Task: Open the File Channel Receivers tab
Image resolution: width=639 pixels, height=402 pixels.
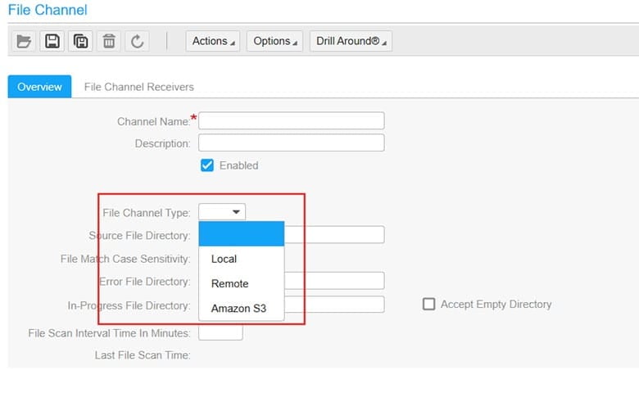Action: tap(138, 87)
